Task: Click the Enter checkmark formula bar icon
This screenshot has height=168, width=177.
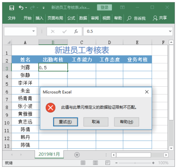Action: click(x=64, y=32)
